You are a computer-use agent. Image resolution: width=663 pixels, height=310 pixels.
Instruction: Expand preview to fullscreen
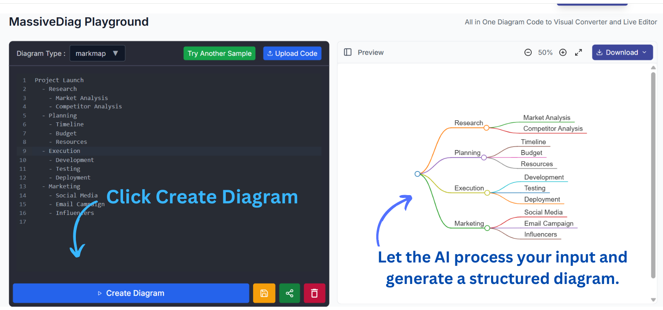coord(578,52)
